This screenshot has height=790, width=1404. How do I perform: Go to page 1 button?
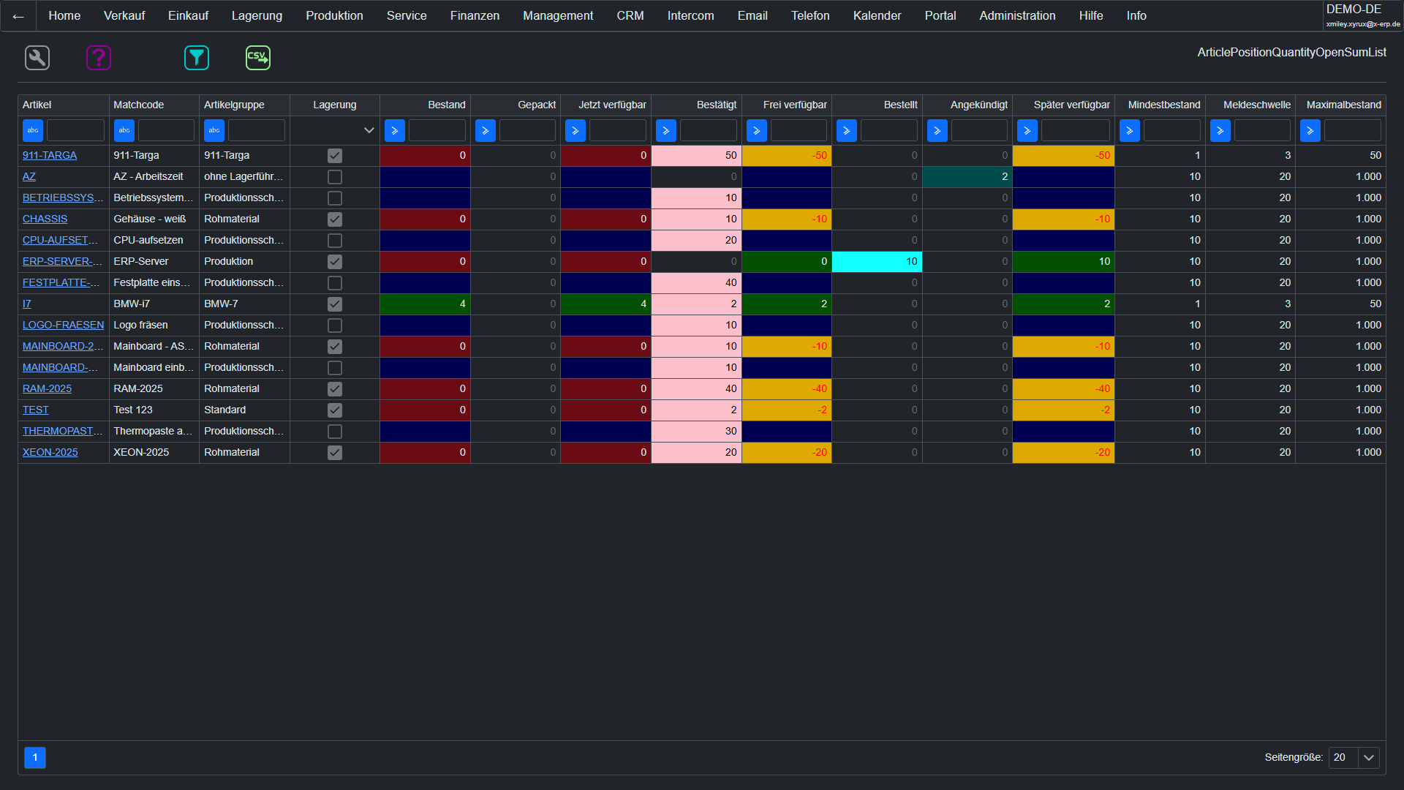(35, 758)
